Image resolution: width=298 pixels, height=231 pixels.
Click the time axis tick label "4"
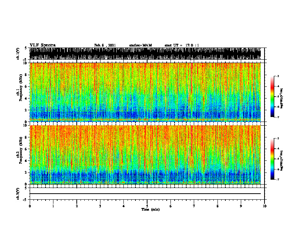click(x=124, y=206)
